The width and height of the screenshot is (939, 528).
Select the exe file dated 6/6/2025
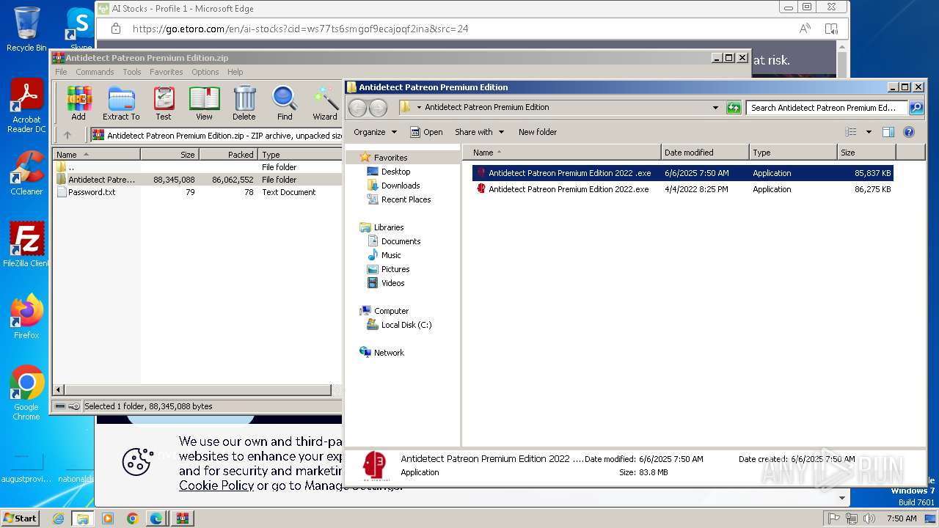coord(682,173)
